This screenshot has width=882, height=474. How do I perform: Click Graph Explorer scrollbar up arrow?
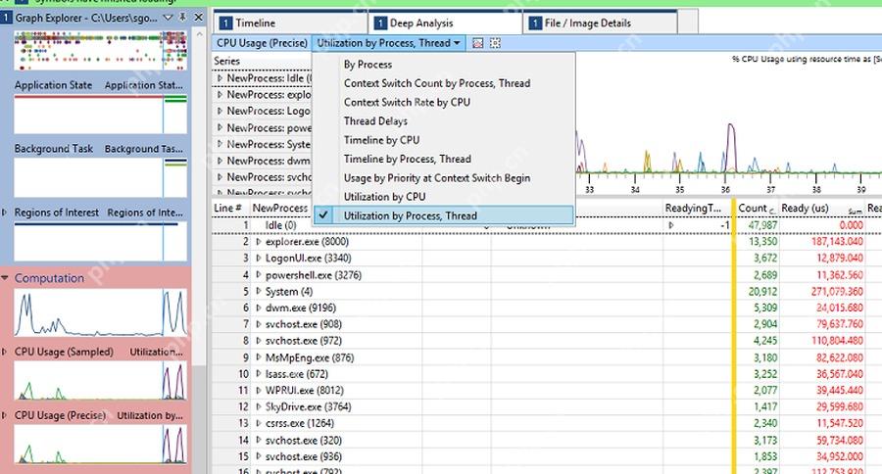tap(199, 35)
